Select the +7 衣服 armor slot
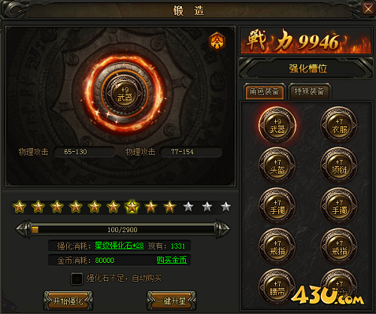This screenshot has width=376, height=314. (x=339, y=125)
